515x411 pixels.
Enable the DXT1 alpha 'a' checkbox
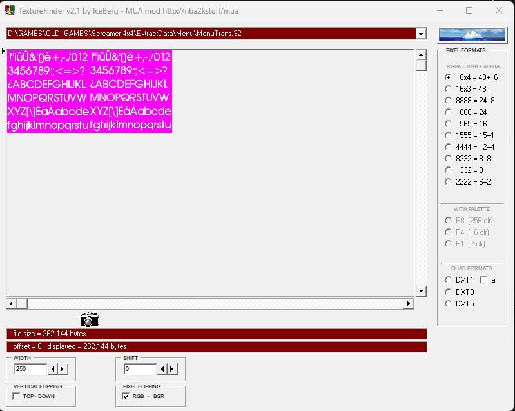point(483,280)
